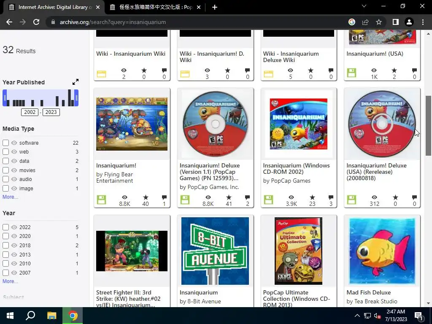This screenshot has height=324, width=432.
Task: Click the favorites star on Insaniquarium! Deluxe Version 1.1 card
Action: coord(229,197)
